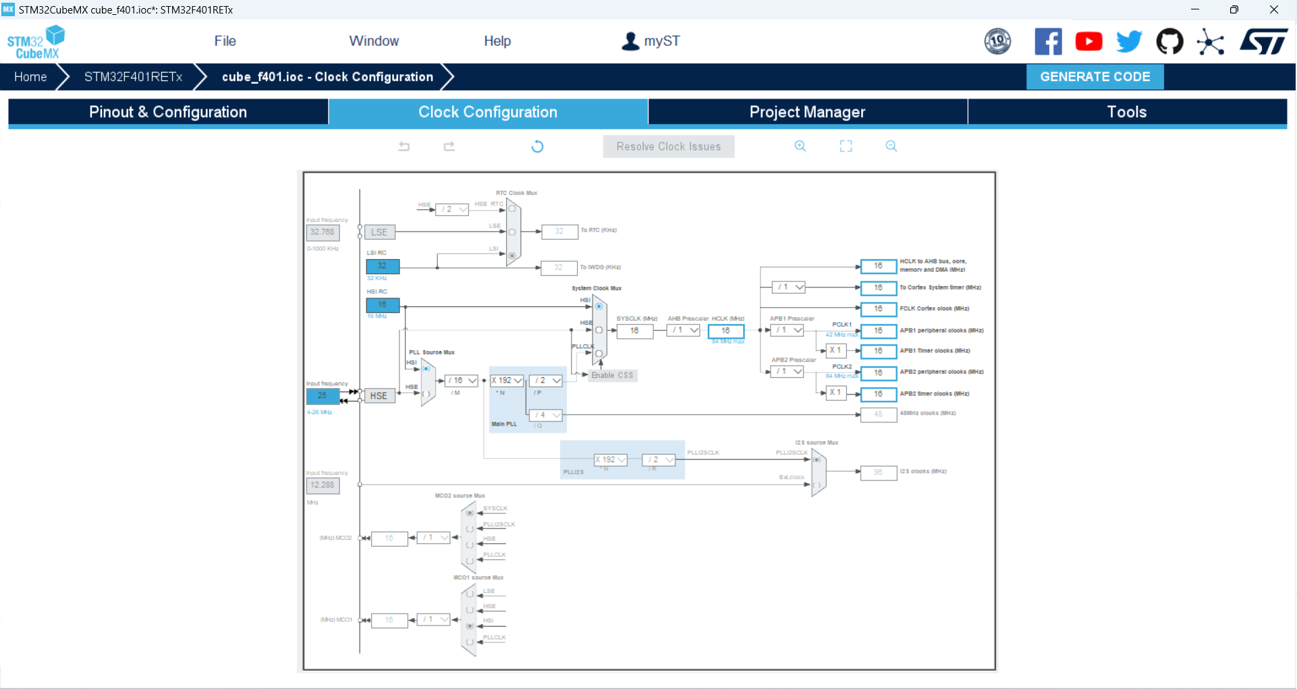Open the Main PLL /P divider dropdown

coord(547,381)
